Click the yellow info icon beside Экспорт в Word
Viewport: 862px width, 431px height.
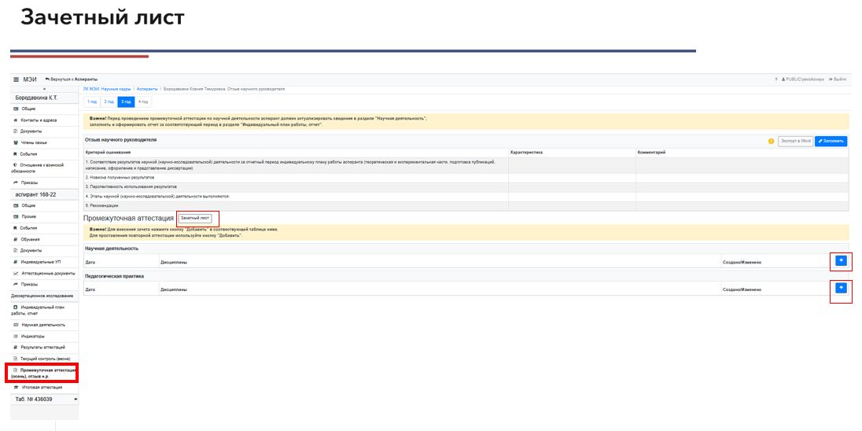click(x=771, y=142)
